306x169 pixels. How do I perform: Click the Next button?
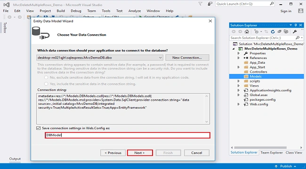coord(140,153)
